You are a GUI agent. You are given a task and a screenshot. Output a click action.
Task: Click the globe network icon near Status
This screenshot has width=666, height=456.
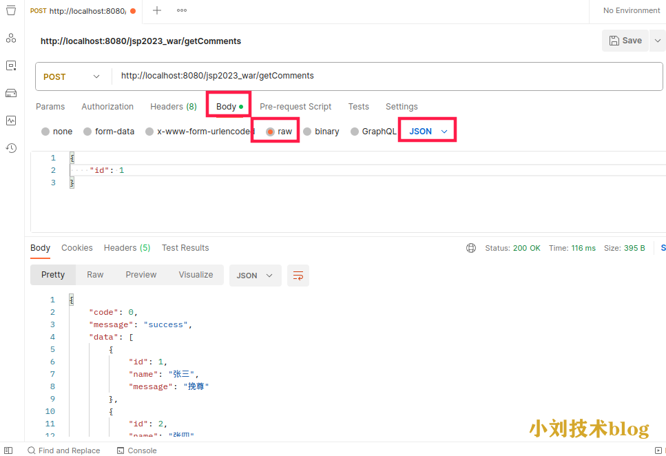(471, 248)
